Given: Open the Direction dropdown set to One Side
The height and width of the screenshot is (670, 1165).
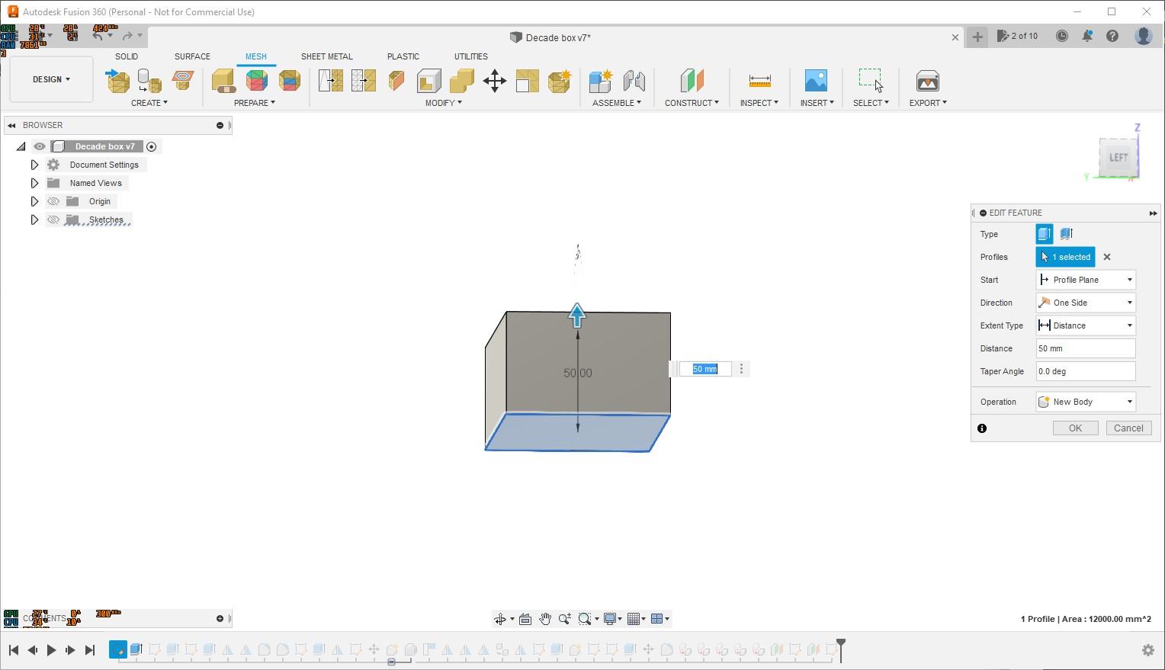Looking at the screenshot, I should click(1086, 303).
